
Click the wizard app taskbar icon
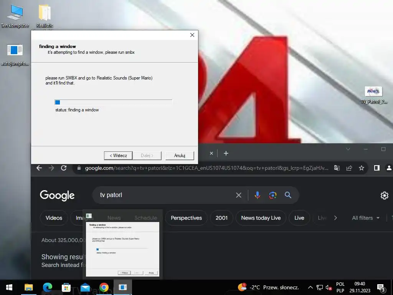(x=122, y=287)
